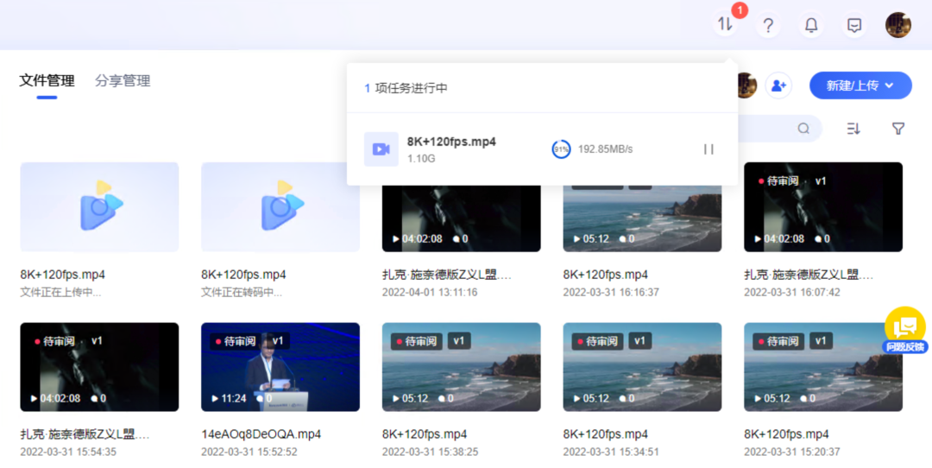Click the 14eAOq8DeOQA.mp4 file name
Screen dimensions: 932x468
tap(261, 433)
